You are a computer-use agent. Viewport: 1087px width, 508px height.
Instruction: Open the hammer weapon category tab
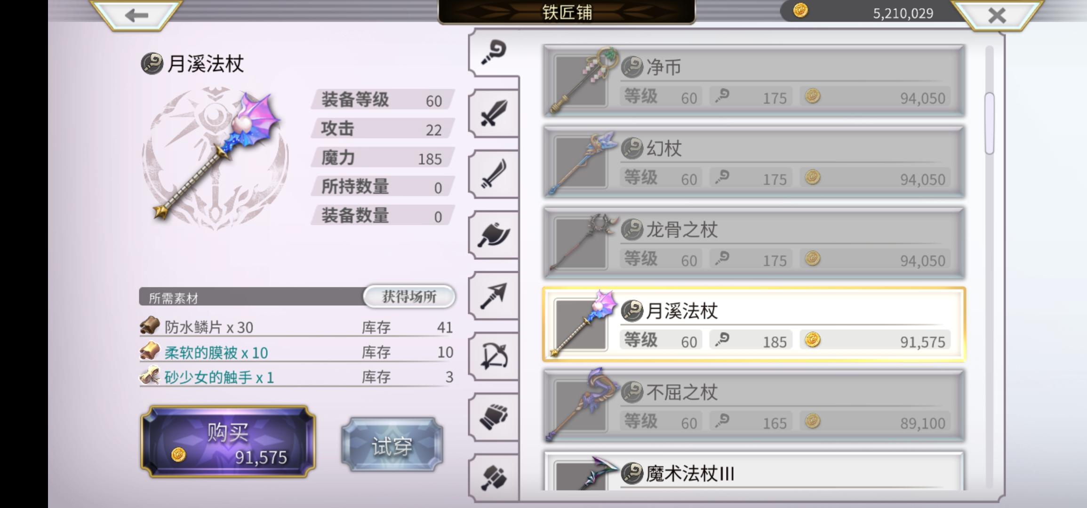(x=494, y=476)
